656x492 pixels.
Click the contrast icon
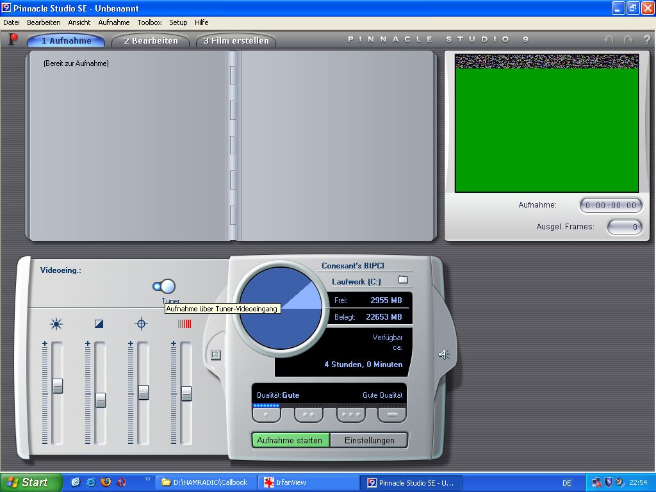[99, 324]
